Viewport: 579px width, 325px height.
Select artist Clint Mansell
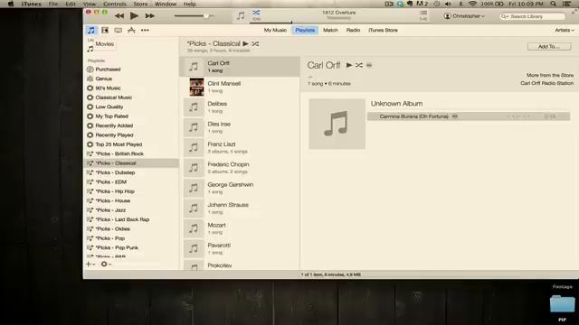point(240,87)
